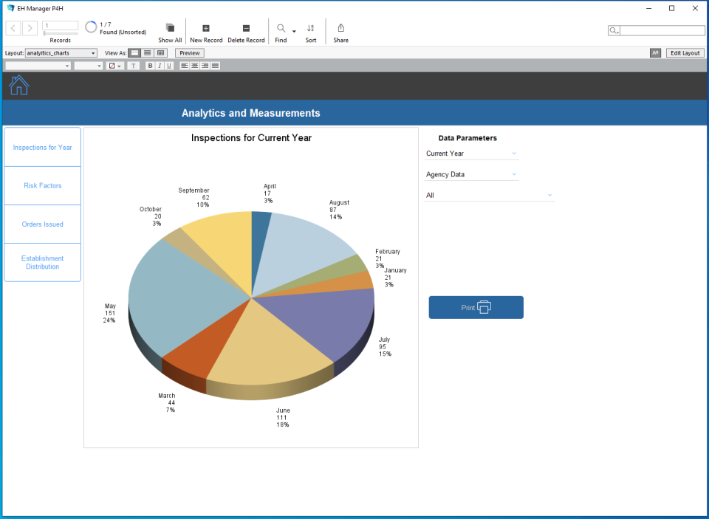The height and width of the screenshot is (519, 709).
Task: Toggle underline text formatting
Action: (x=168, y=66)
